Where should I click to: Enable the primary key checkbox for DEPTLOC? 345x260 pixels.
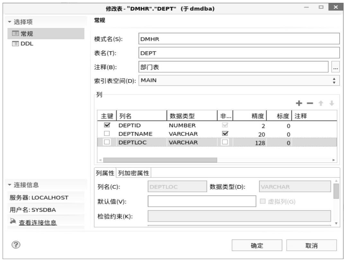107,142
